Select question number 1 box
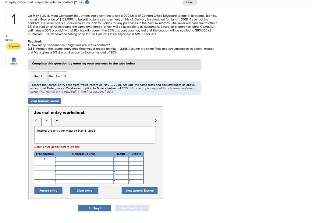The image size is (312, 223). coord(14,19)
